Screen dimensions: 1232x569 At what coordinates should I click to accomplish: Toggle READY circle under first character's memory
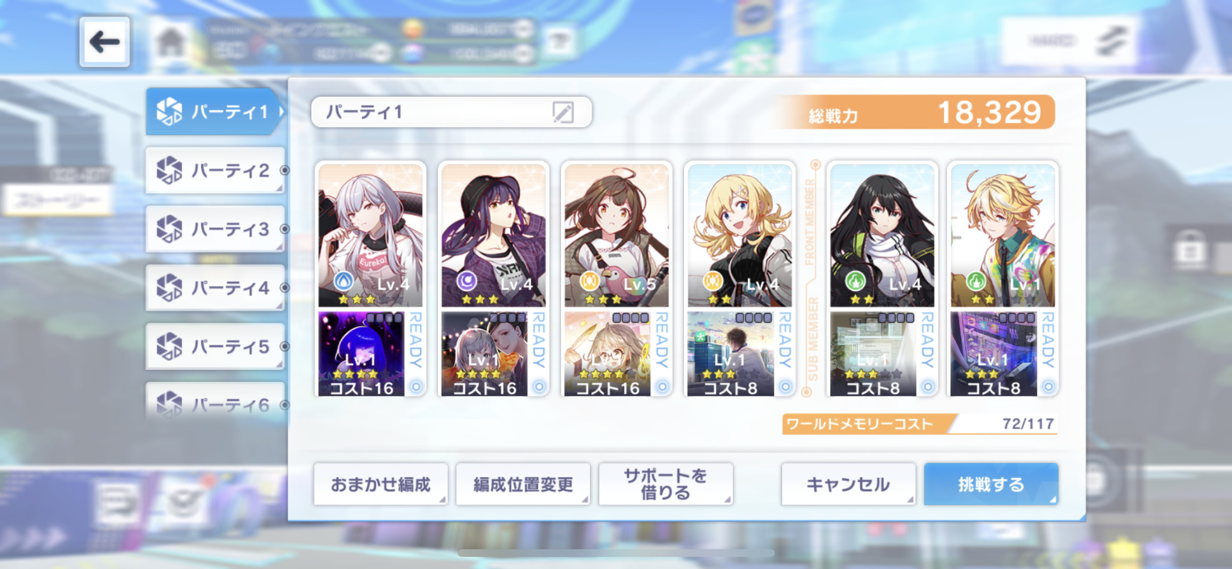coord(416,387)
